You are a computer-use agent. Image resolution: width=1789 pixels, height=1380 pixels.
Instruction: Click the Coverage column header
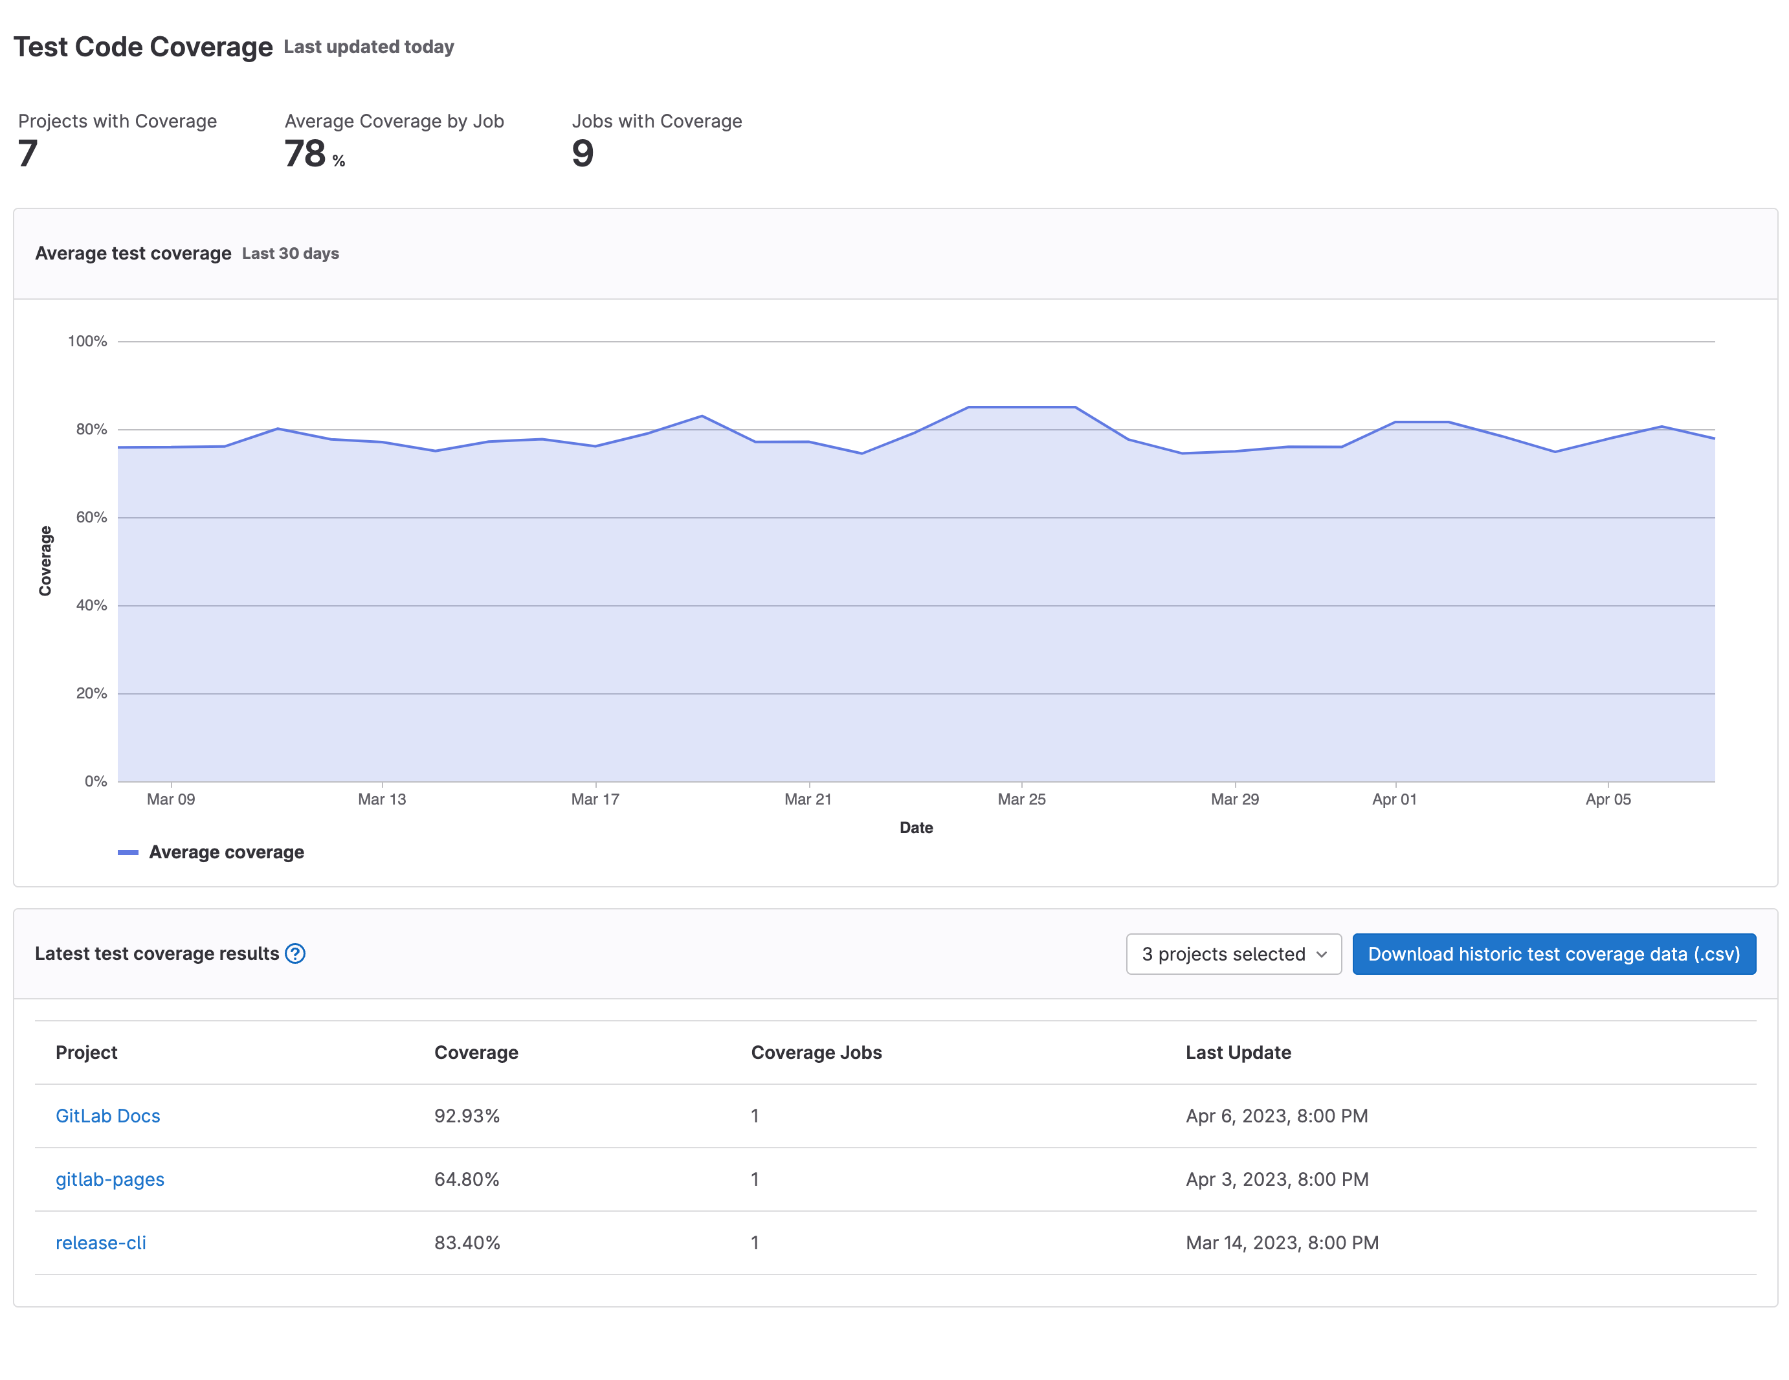click(x=476, y=1052)
